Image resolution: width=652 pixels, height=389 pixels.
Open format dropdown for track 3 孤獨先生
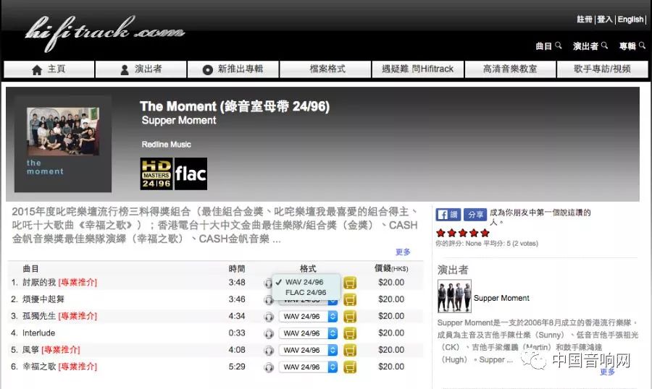(308, 317)
